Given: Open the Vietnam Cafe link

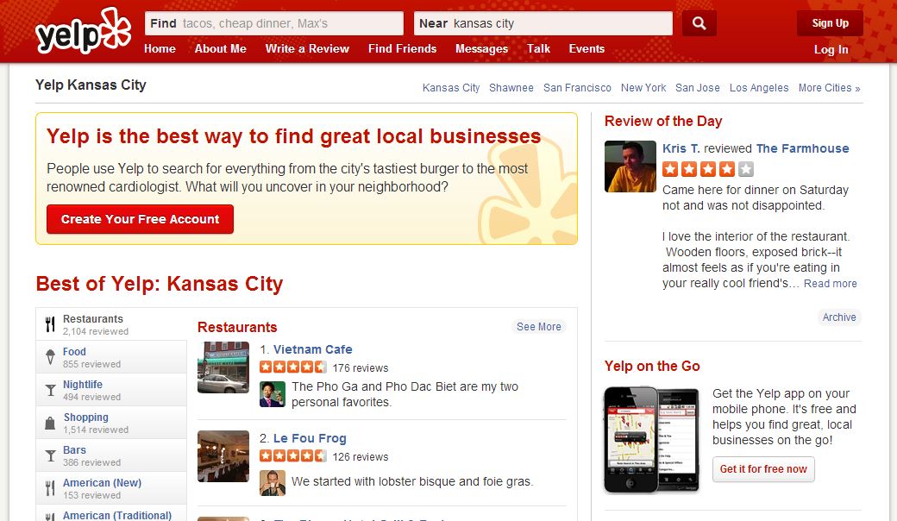Looking at the screenshot, I should (312, 349).
